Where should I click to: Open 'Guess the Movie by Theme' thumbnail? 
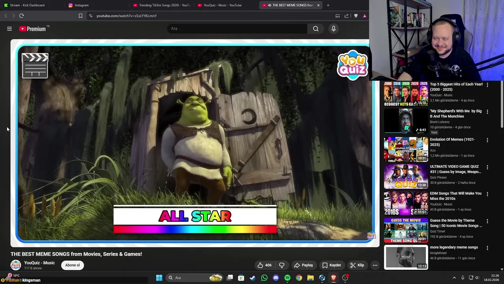pos(406,230)
